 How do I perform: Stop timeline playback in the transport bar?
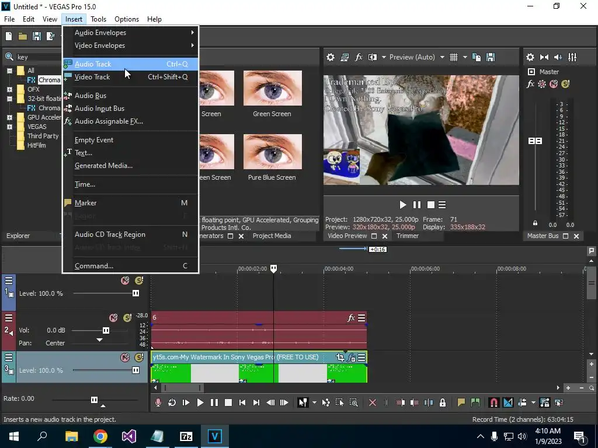(228, 402)
